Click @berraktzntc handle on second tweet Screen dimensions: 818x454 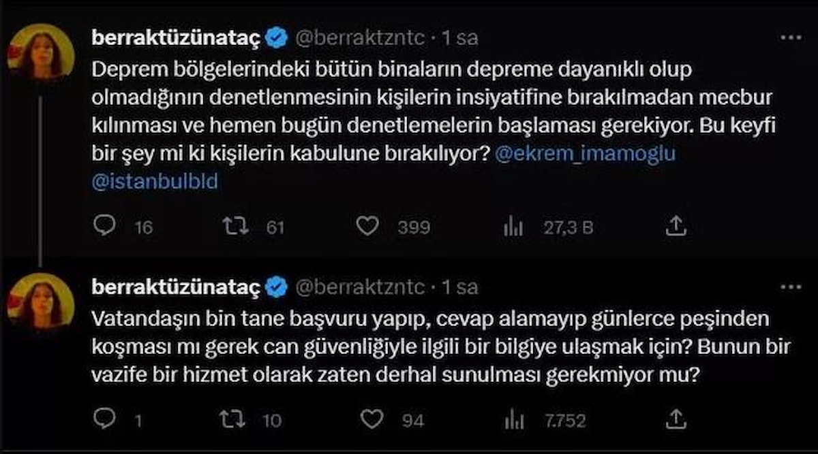tap(360, 288)
